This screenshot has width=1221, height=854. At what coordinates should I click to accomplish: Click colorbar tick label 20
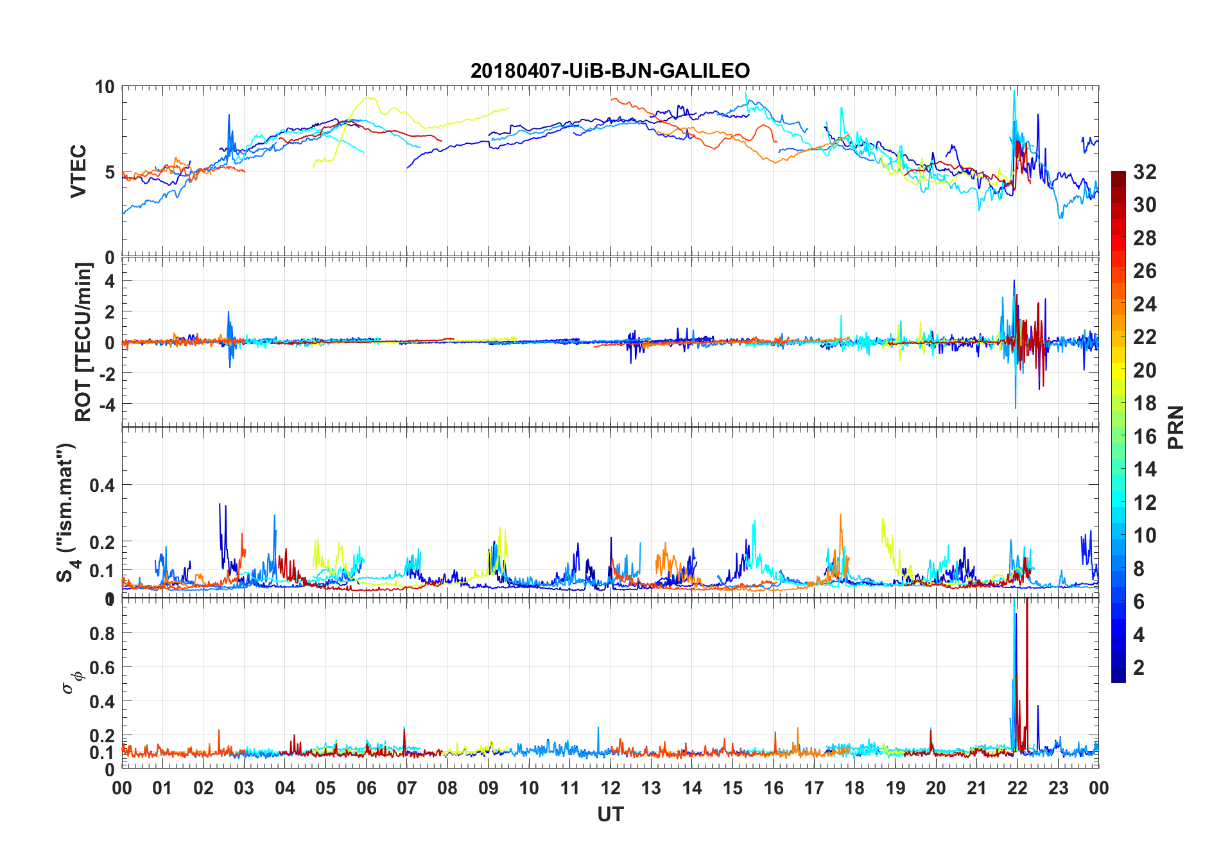(x=1145, y=370)
